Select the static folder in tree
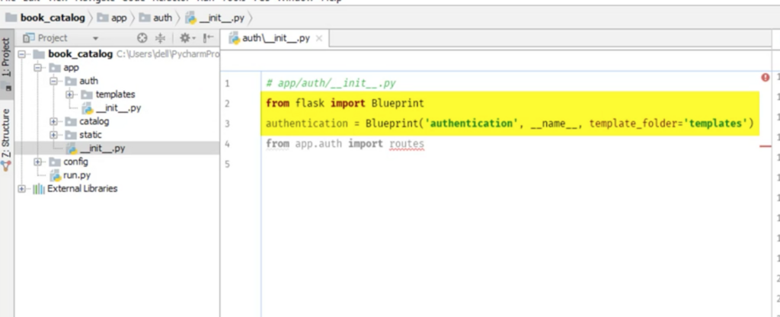The width and height of the screenshot is (780, 317). (x=90, y=135)
